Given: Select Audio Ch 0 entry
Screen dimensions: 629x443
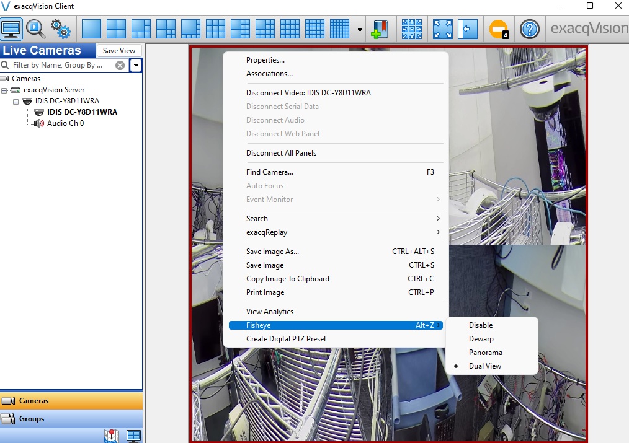Looking at the screenshot, I should click(65, 123).
